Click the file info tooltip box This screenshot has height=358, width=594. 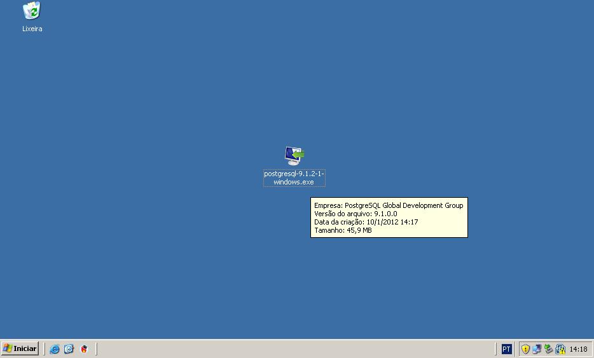pyautogui.click(x=389, y=217)
